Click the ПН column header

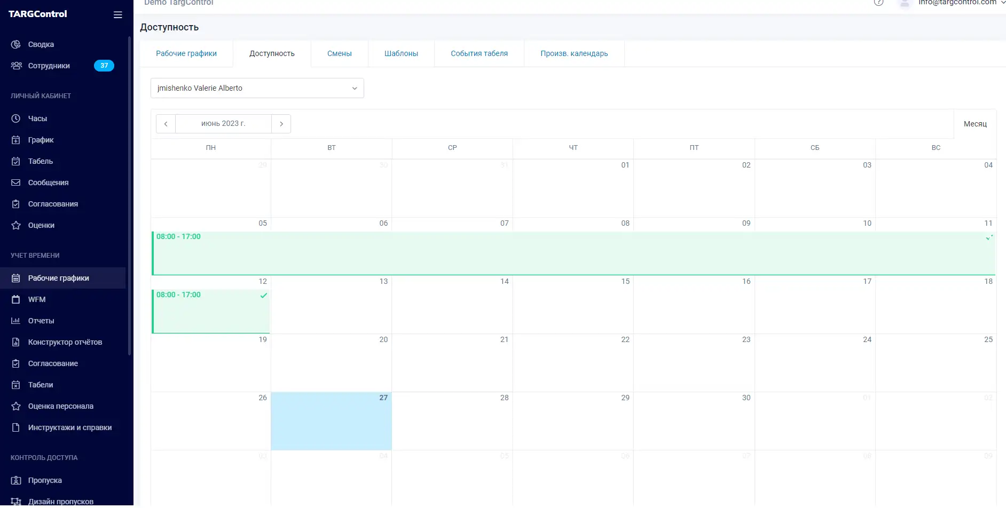coord(211,148)
